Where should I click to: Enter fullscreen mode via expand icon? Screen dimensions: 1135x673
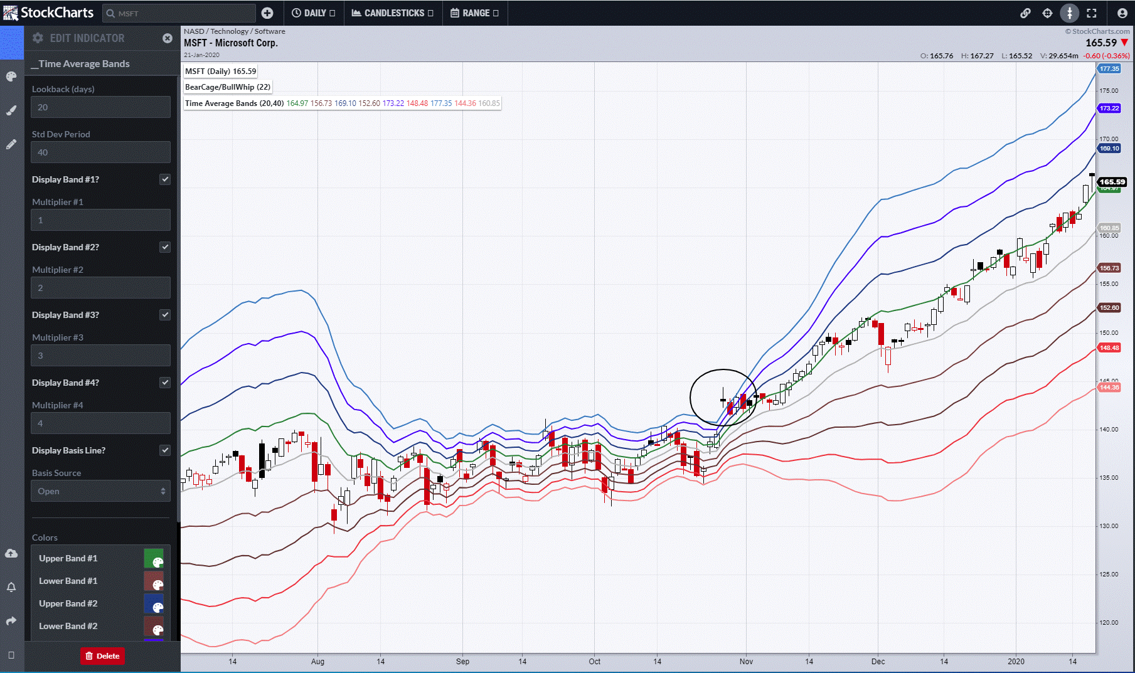click(x=1092, y=13)
